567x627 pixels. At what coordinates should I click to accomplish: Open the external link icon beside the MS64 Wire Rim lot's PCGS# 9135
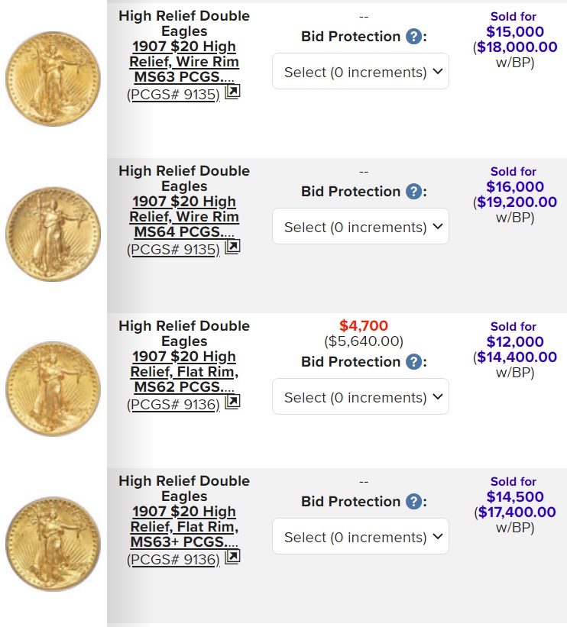click(x=232, y=247)
